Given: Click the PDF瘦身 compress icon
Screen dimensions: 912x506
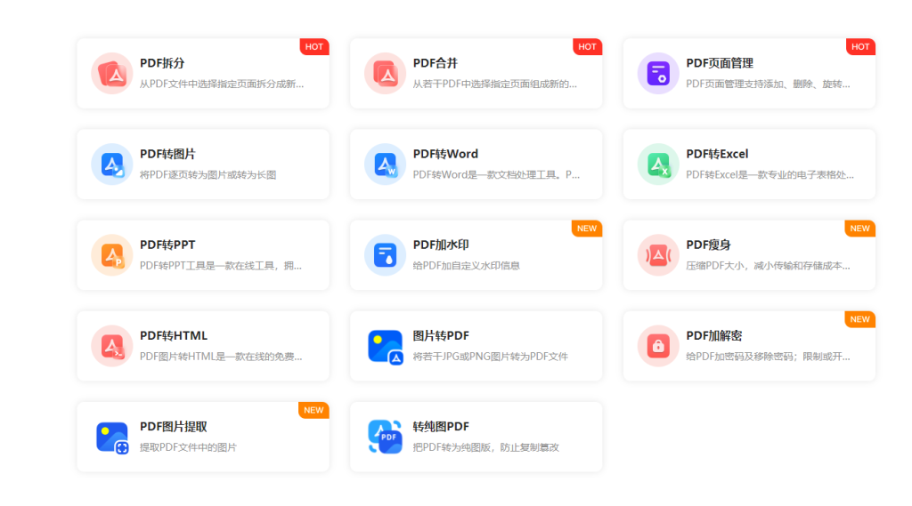Looking at the screenshot, I should [658, 255].
